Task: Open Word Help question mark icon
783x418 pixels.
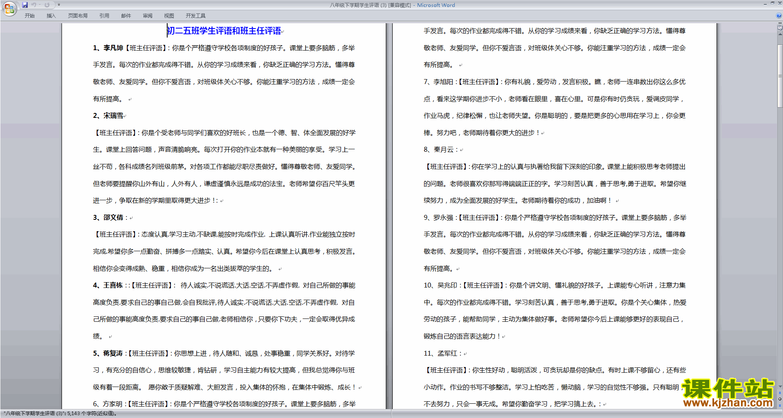Action: [779, 15]
